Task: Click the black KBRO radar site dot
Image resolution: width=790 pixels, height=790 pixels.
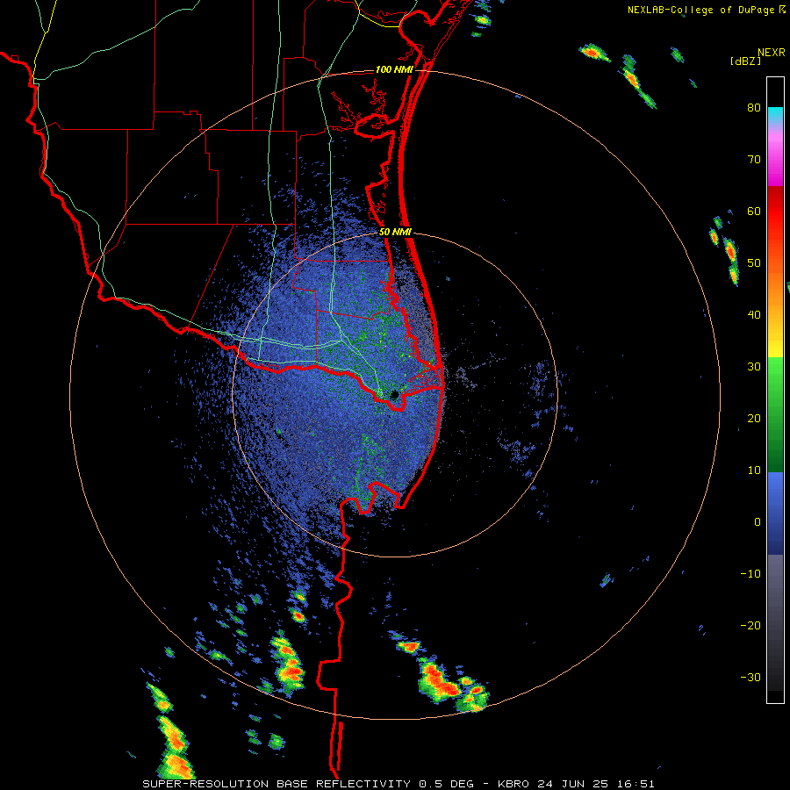Action: click(394, 394)
